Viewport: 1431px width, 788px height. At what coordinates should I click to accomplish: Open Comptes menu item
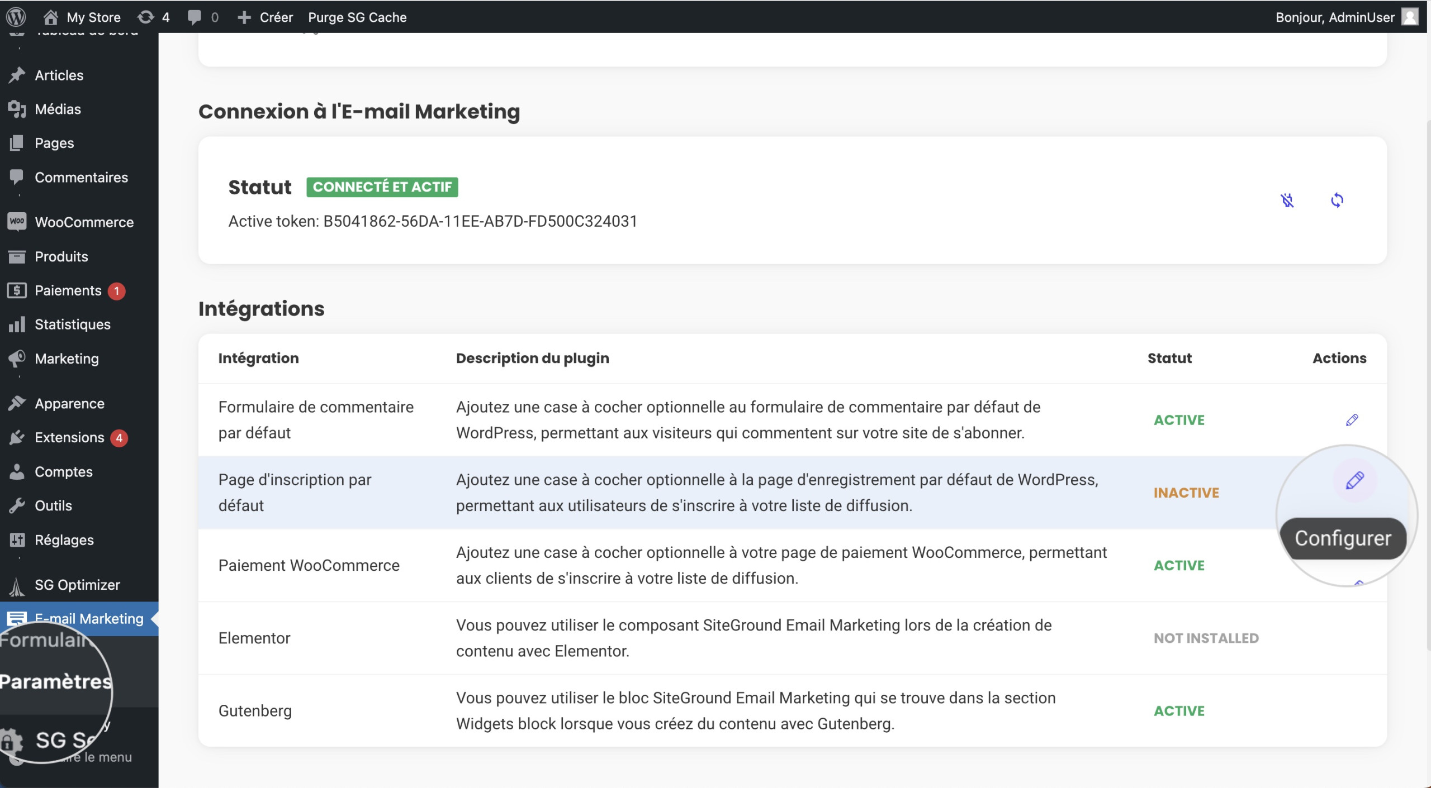[64, 471]
